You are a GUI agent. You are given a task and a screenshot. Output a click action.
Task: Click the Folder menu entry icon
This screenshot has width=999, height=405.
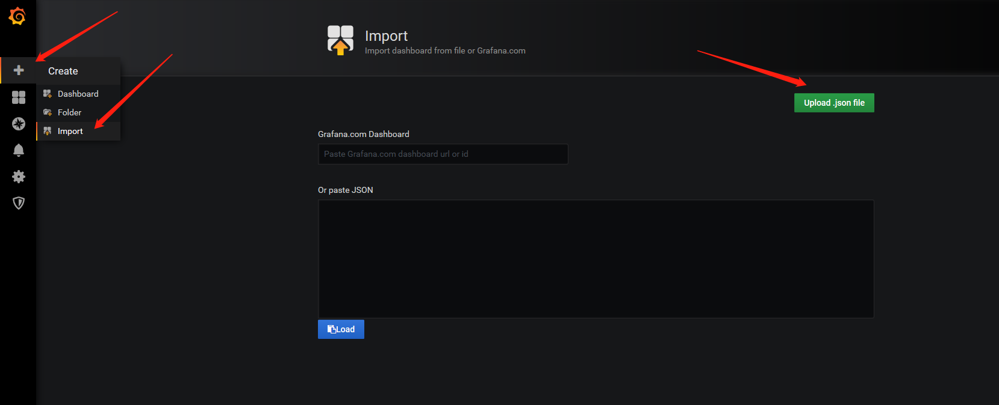tap(48, 112)
